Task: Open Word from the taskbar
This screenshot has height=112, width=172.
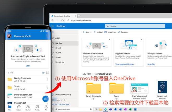Action: tap(120, 109)
